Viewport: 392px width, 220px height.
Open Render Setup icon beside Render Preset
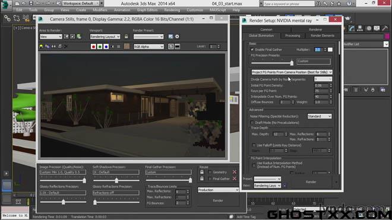[x=170, y=36]
